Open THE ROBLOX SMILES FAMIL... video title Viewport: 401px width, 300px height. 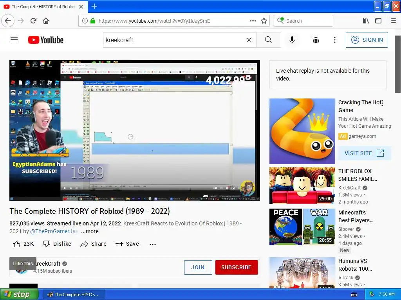358,175
